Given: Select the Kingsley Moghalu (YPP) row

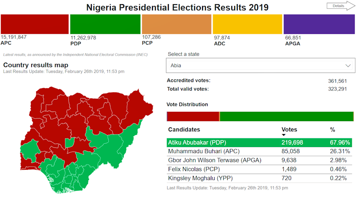Looking at the screenshot, I should [260, 179].
